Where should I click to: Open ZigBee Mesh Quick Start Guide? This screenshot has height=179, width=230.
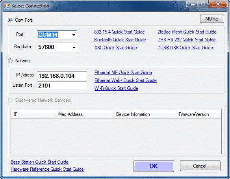(x=187, y=32)
